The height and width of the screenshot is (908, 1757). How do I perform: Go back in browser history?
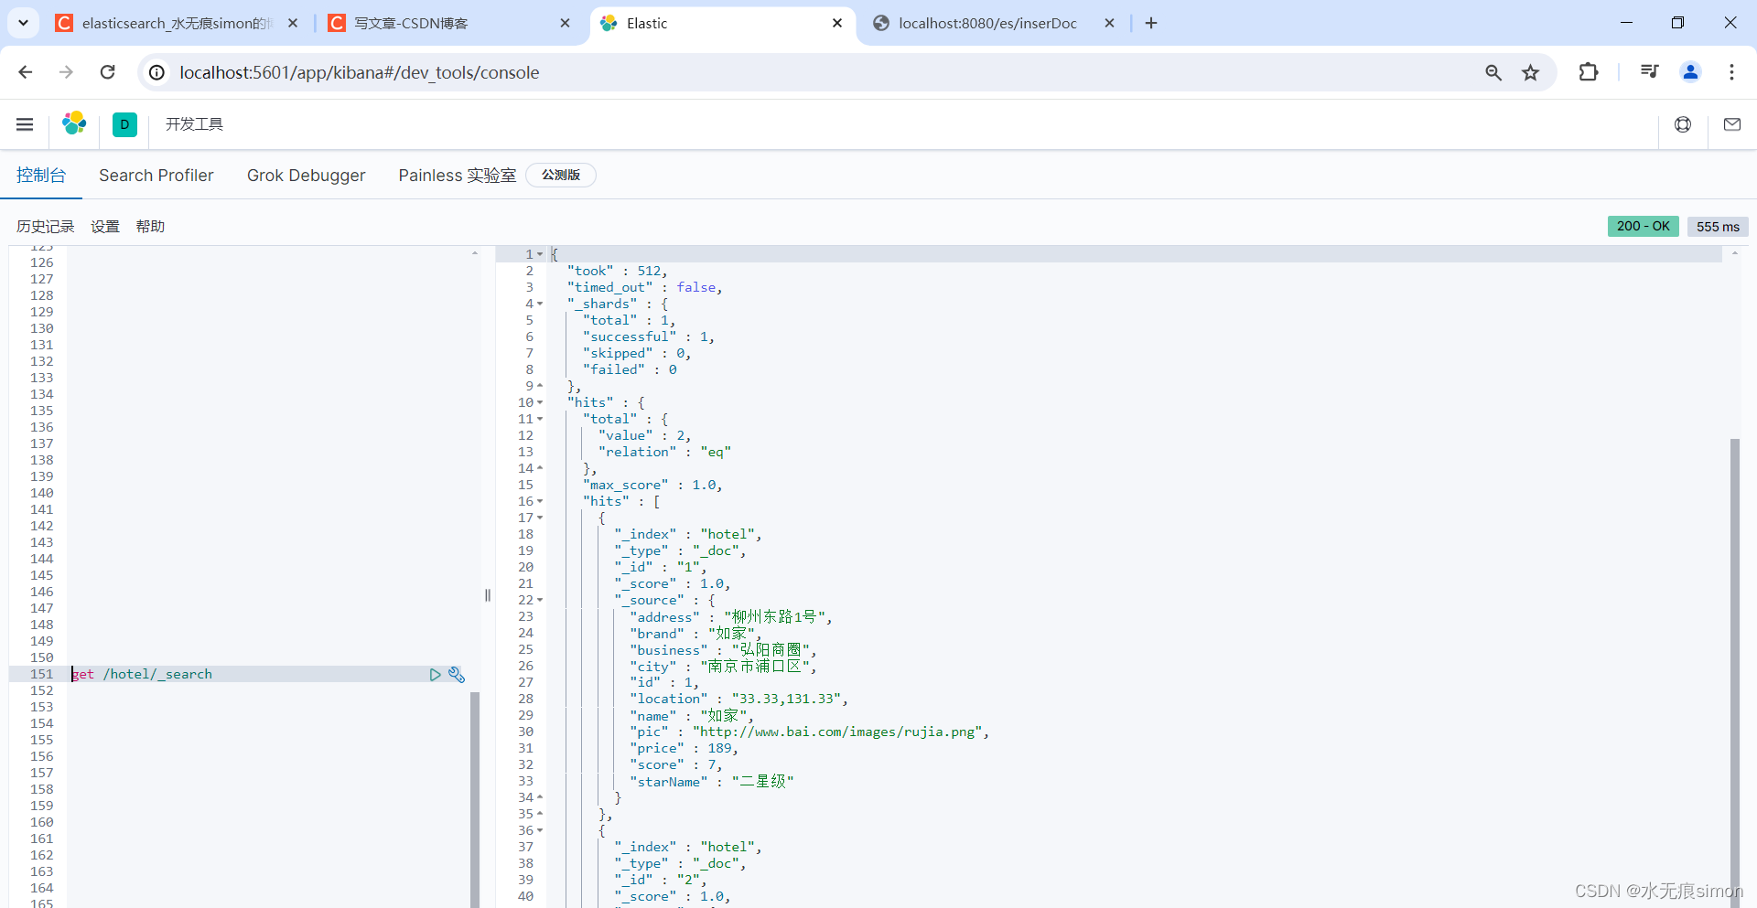coord(26,72)
